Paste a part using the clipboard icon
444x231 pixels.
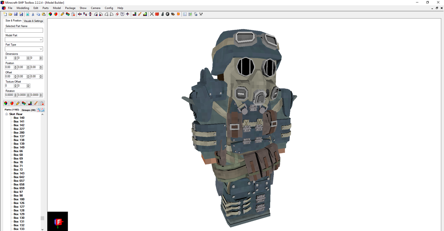click(44, 14)
